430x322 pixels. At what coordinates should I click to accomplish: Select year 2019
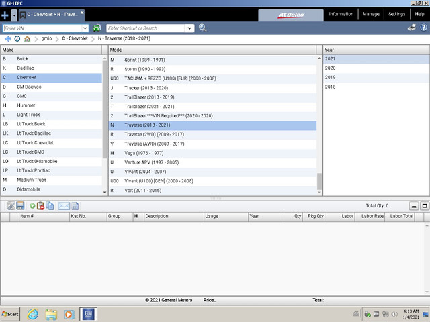(x=376, y=78)
